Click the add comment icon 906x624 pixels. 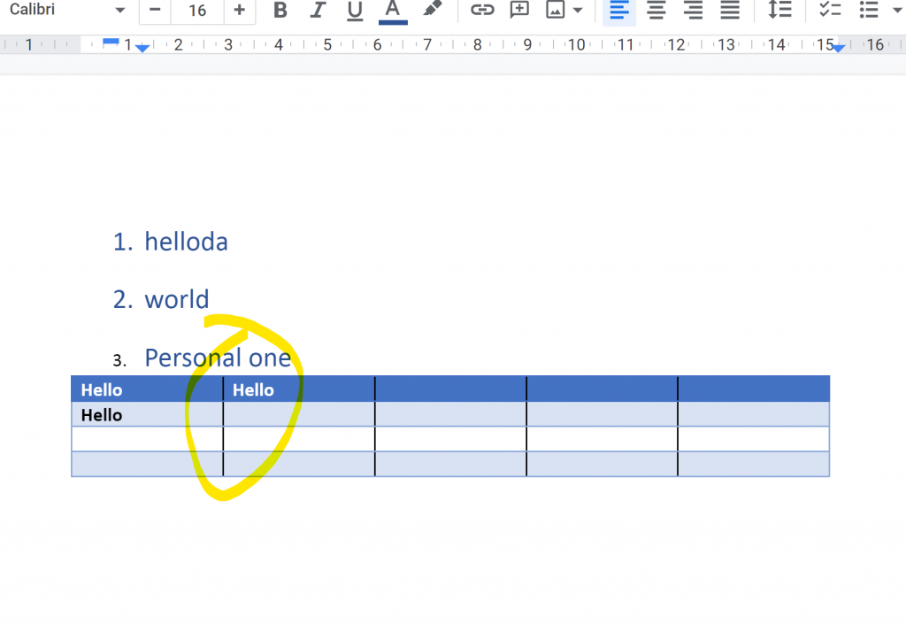[x=519, y=11]
